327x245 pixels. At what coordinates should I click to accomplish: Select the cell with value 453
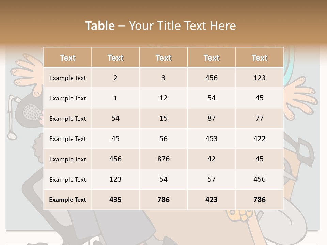tap(212, 138)
